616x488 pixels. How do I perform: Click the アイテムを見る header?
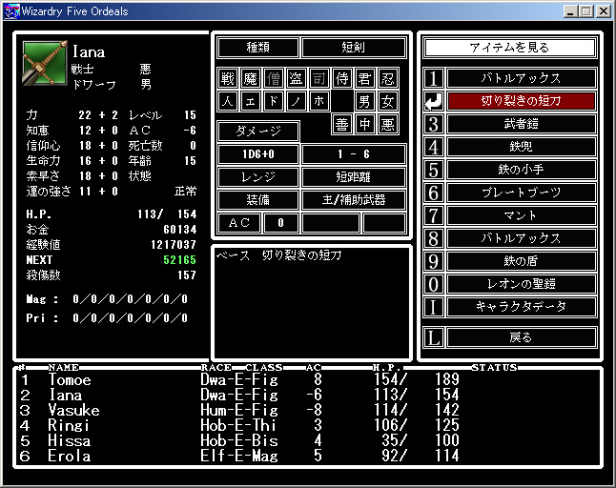pyautogui.click(x=509, y=48)
